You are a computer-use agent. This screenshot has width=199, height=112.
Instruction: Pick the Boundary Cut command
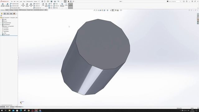pos(37,8)
